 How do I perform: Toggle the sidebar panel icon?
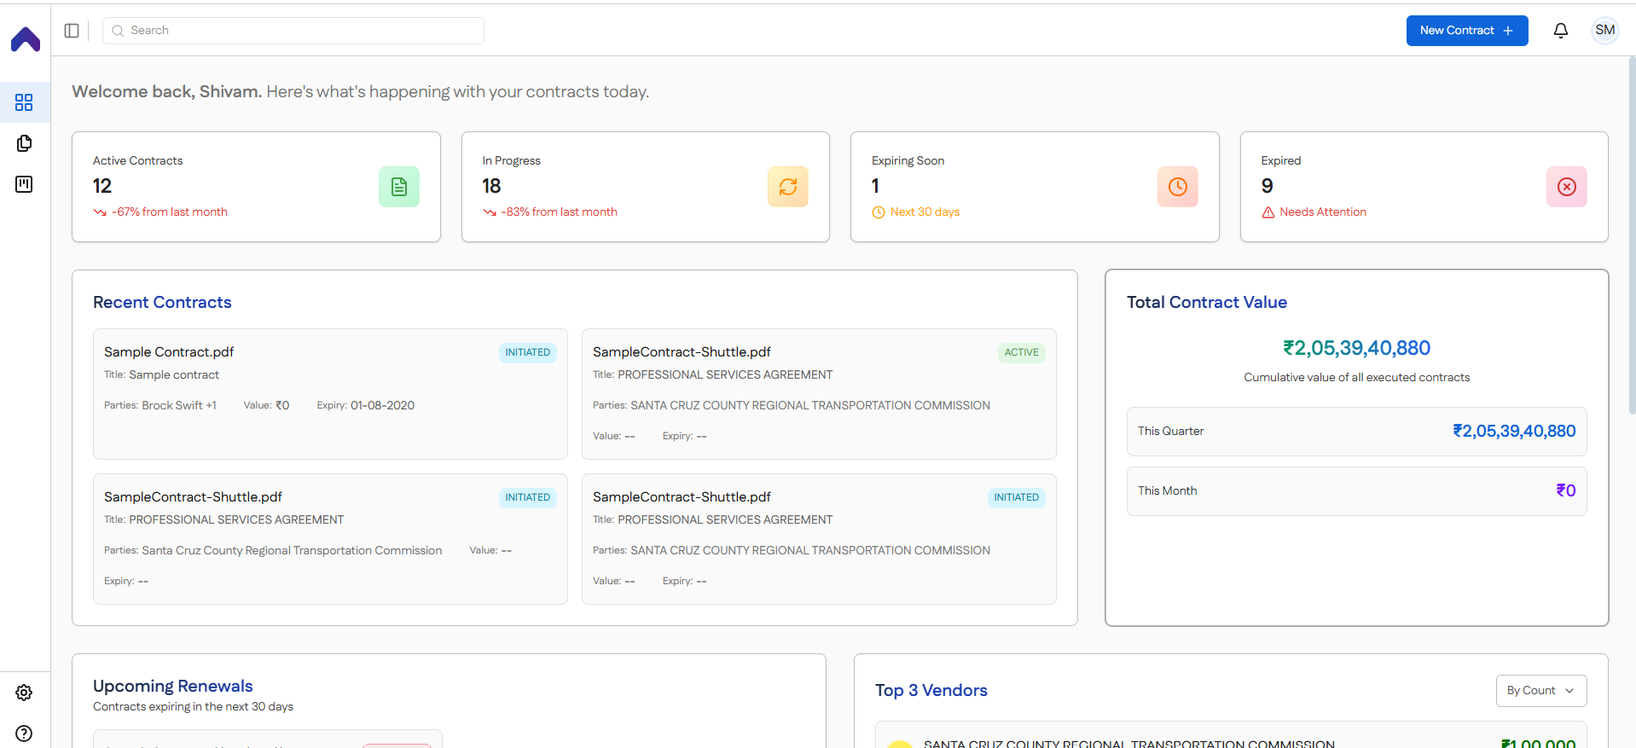pyautogui.click(x=72, y=31)
